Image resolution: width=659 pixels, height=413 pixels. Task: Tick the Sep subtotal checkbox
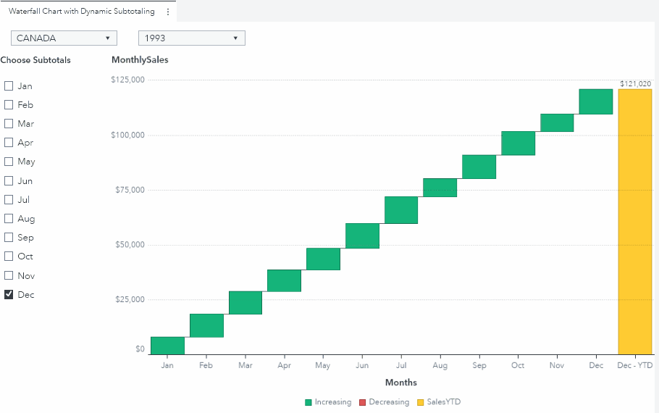9,237
